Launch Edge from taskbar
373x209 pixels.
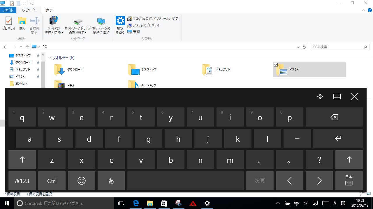[136, 203]
